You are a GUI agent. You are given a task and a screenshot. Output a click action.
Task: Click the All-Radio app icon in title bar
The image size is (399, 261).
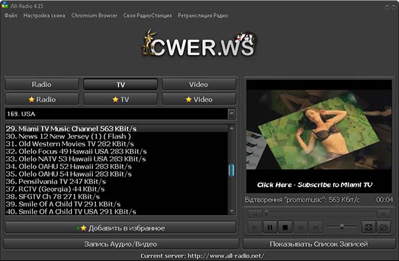[x=5, y=5]
